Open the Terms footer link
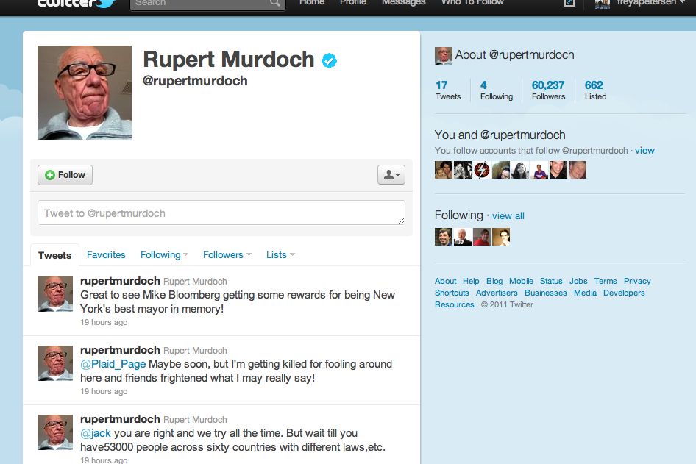The image size is (696, 464). click(x=606, y=281)
